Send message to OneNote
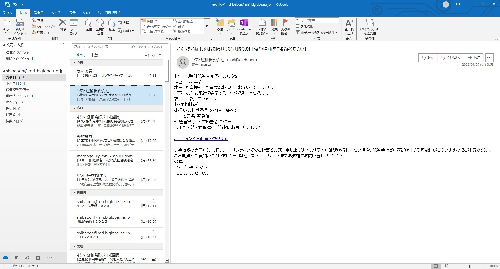The width and height of the screenshot is (500, 269). point(244,27)
